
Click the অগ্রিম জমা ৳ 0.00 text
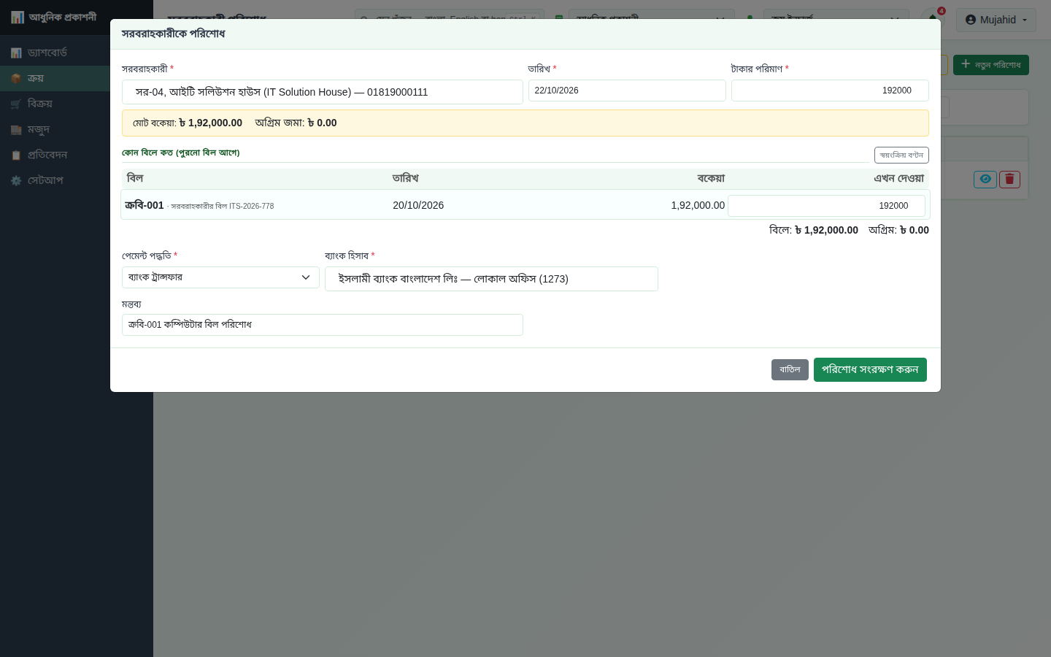(x=296, y=123)
